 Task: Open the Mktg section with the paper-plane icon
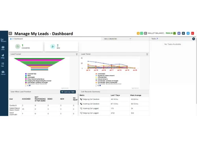(x=3, y=56)
